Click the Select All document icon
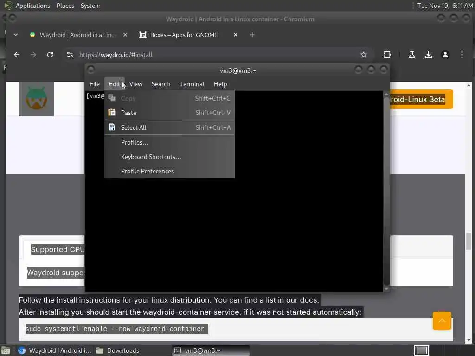 112,127
